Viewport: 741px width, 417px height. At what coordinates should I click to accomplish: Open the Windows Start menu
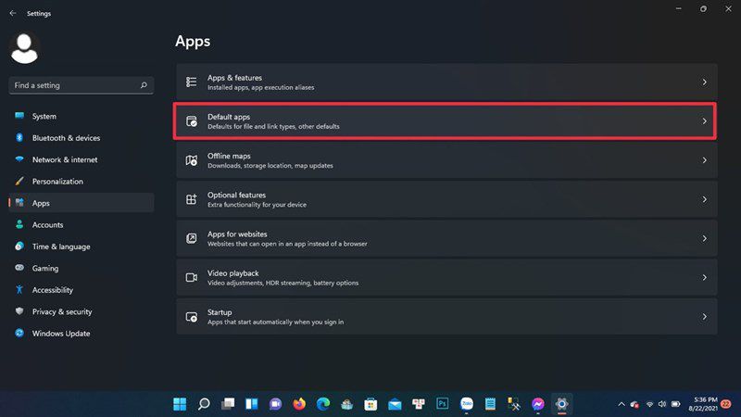pyautogui.click(x=180, y=404)
